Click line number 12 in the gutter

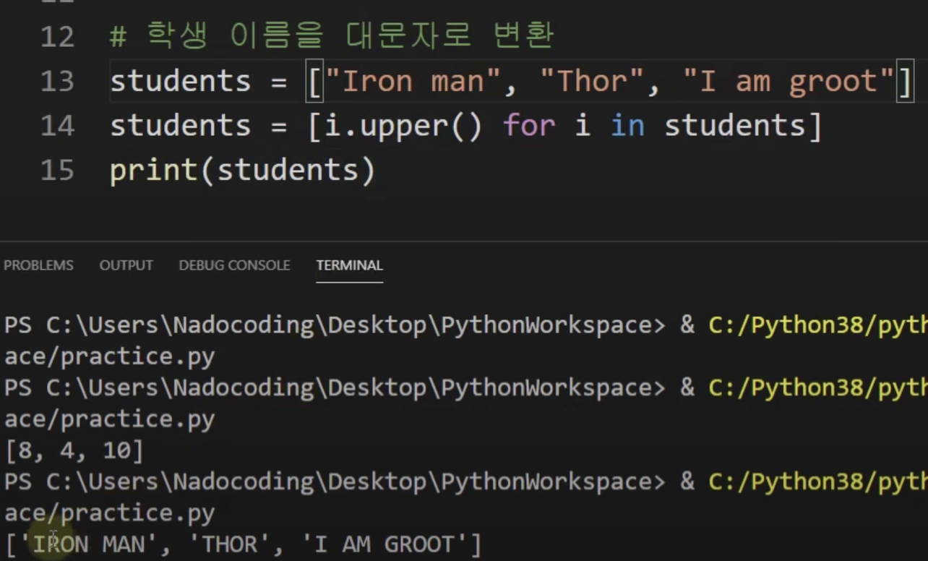click(x=58, y=36)
